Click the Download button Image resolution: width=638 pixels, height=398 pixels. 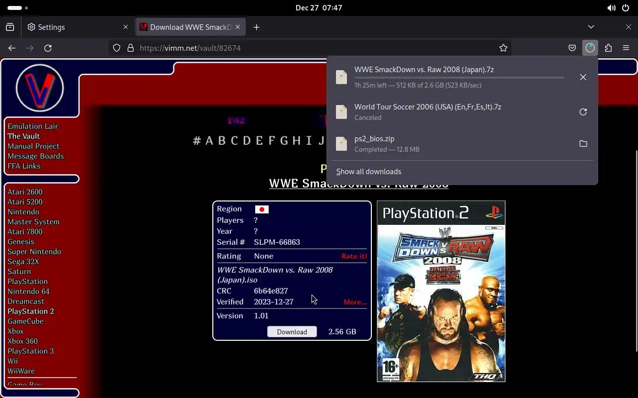(292, 332)
